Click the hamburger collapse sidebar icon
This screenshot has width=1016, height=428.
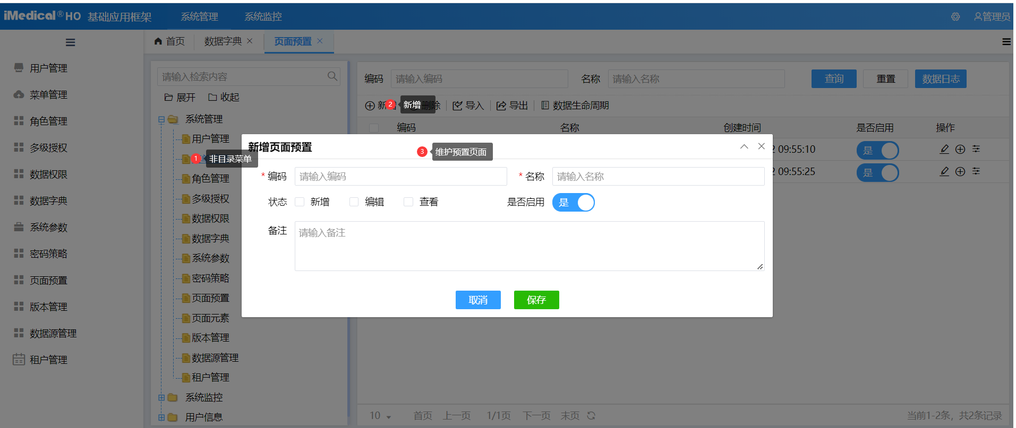tap(70, 42)
